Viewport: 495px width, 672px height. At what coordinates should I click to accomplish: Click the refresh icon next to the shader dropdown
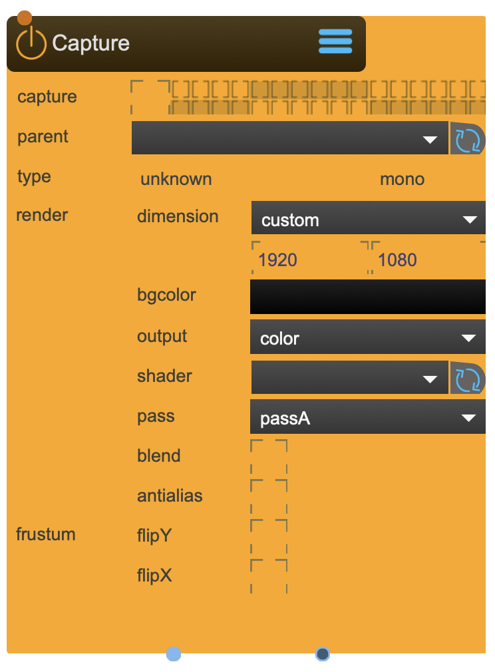[x=468, y=377]
